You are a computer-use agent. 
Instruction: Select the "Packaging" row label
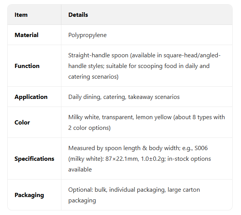[29, 195]
